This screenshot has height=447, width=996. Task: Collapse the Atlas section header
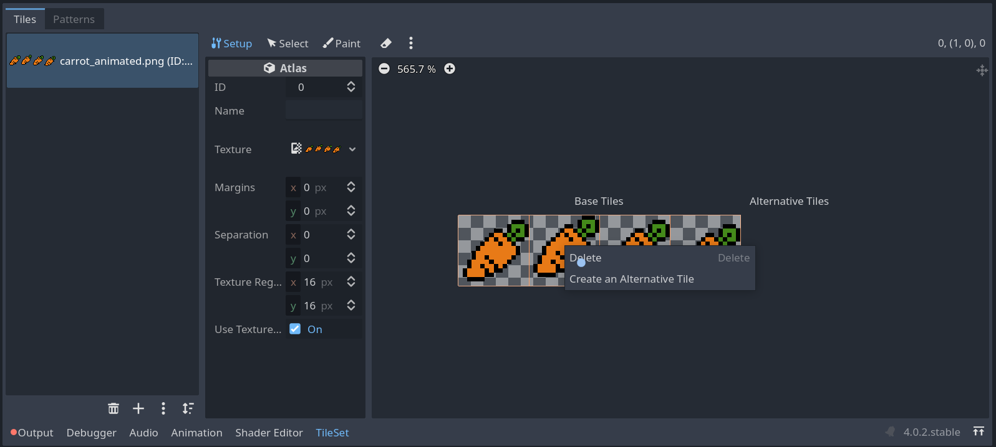(285, 68)
